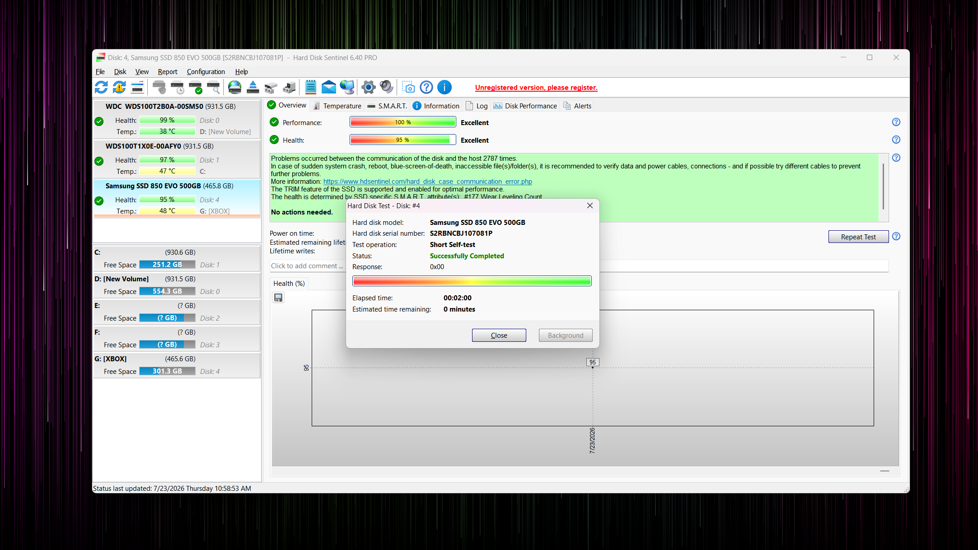The height and width of the screenshot is (550, 978).
Task: Click the blue envelope email icon
Action: pyautogui.click(x=329, y=87)
